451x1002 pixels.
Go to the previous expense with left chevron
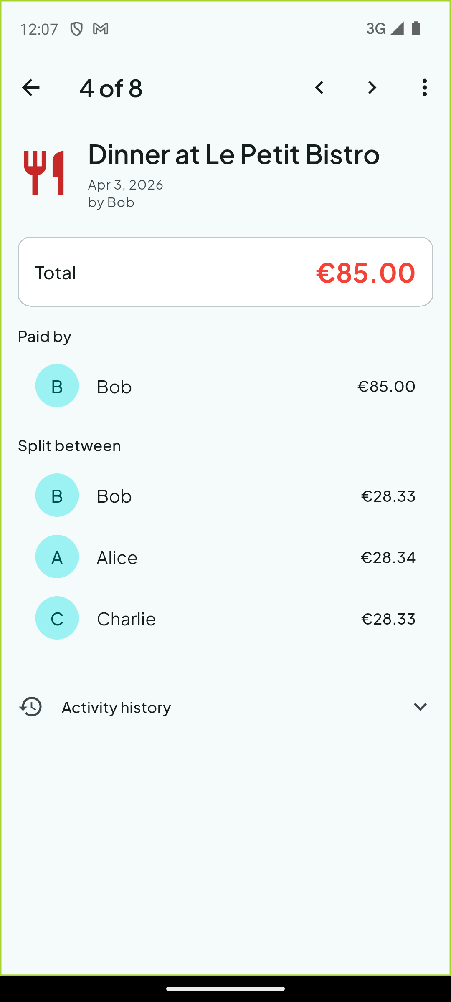click(x=320, y=87)
